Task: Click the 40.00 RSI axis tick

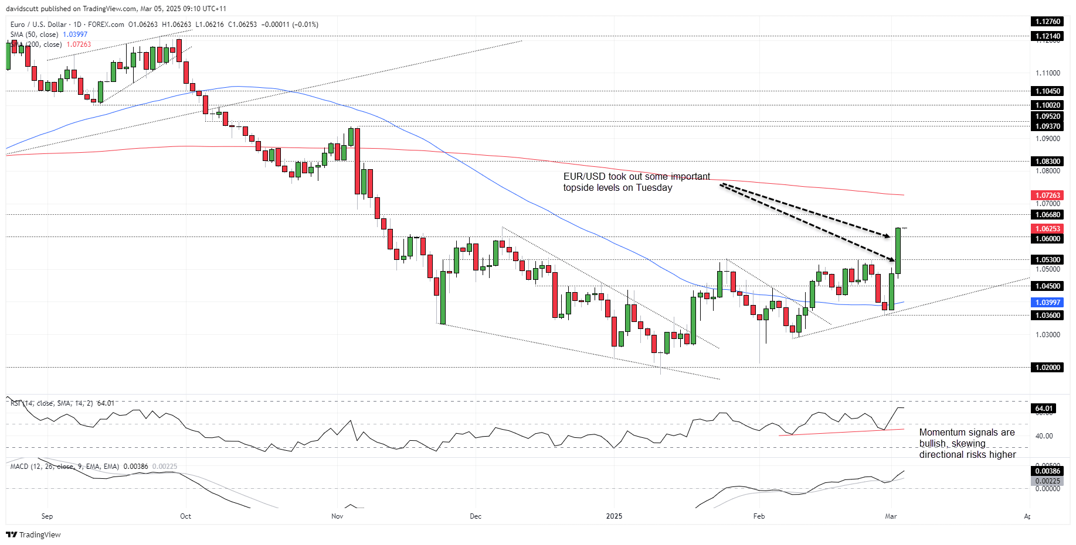Action: pyautogui.click(x=1044, y=436)
